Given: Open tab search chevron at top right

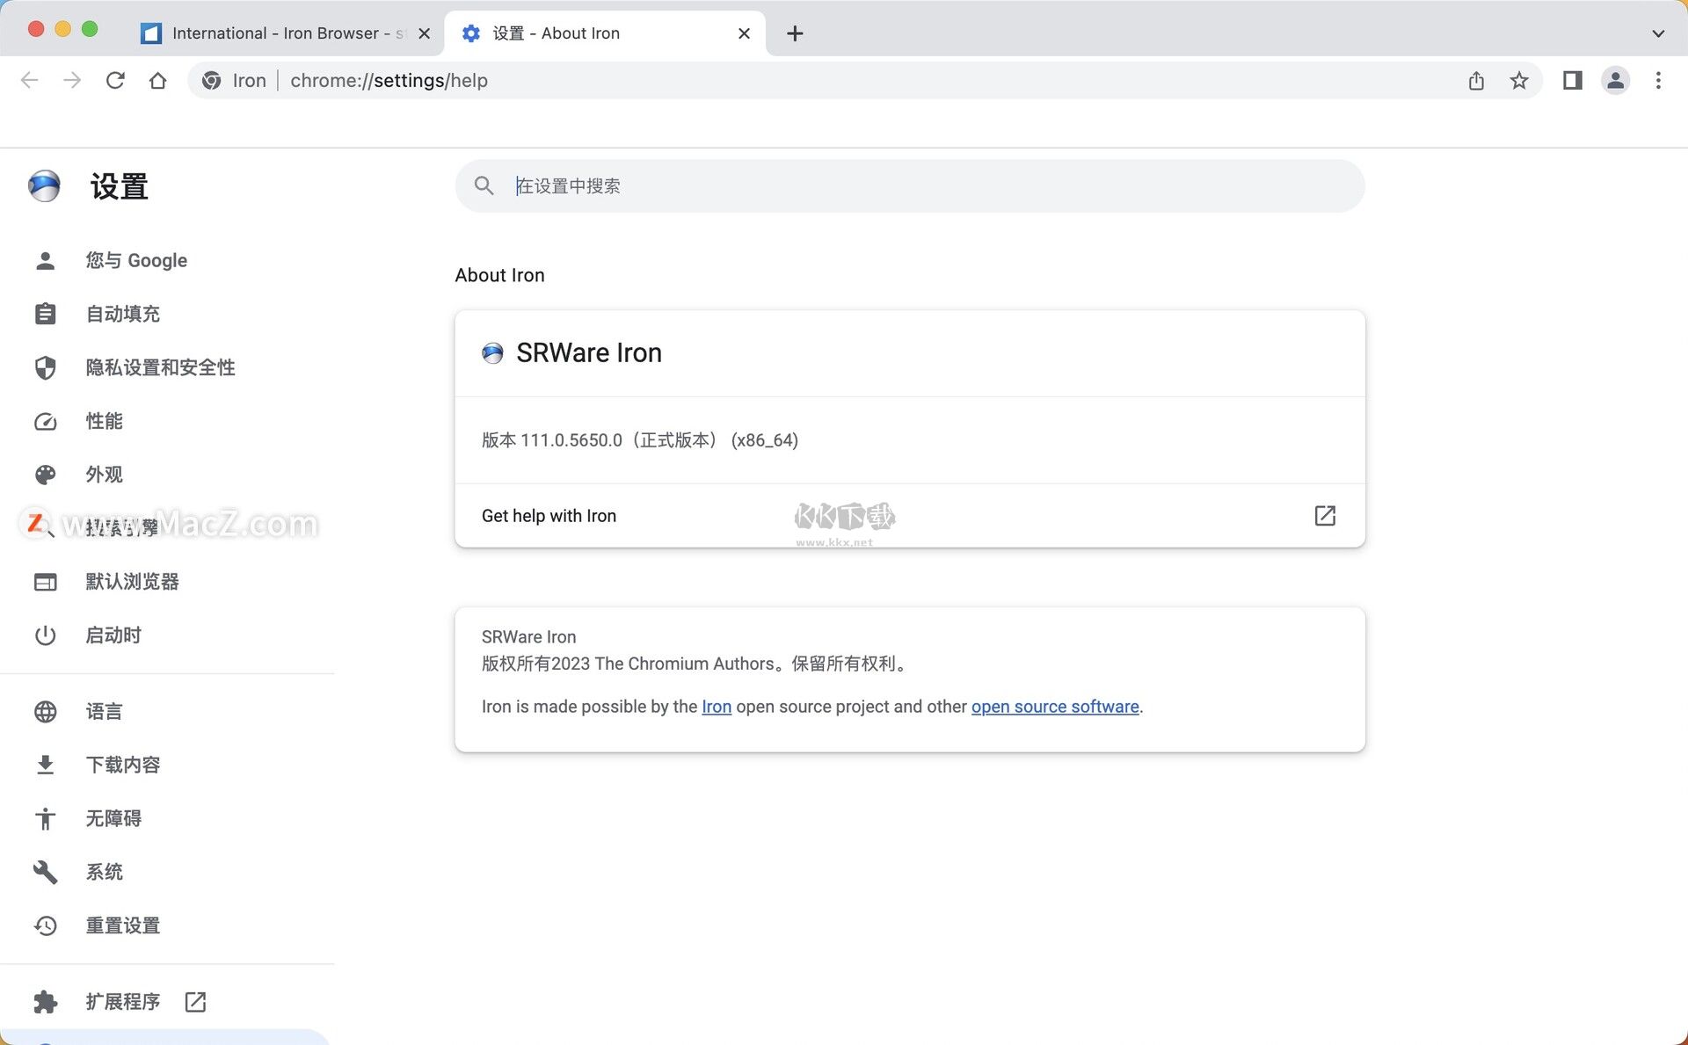Looking at the screenshot, I should point(1656,33).
